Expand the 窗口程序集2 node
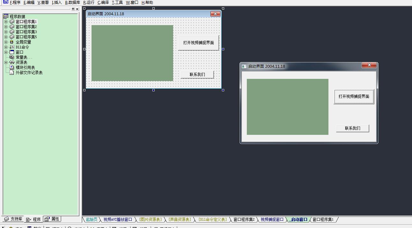Viewport: 412px width, 228px height. pos(6,27)
